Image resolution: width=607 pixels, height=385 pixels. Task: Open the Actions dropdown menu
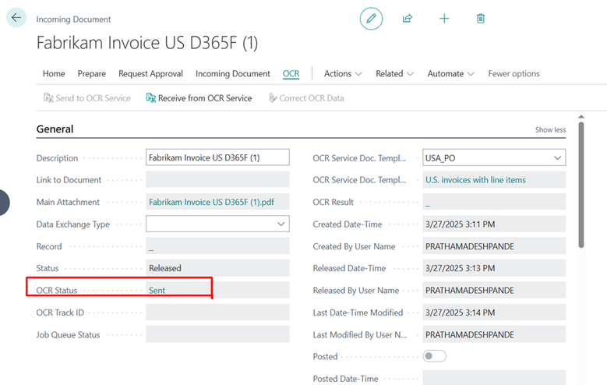click(343, 73)
